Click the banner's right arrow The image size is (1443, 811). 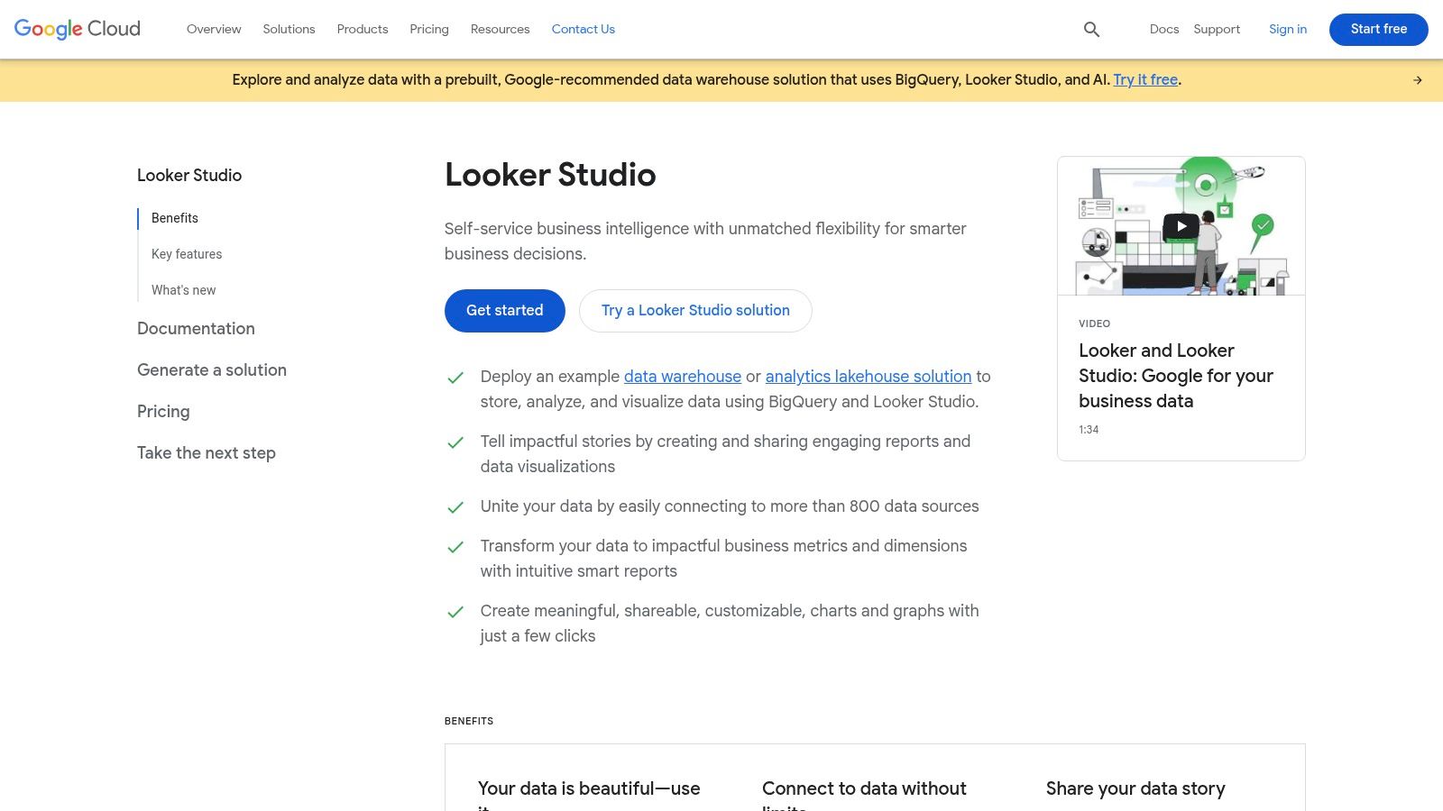tap(1417, 79)
